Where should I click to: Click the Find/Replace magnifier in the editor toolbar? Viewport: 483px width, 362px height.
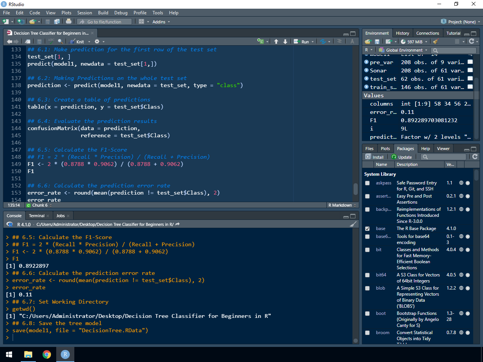60,41
